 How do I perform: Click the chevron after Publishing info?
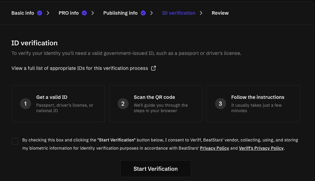(152, 13)
